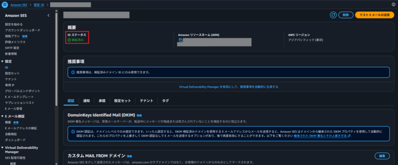
Task: Click the 削除 button
Action: coord(346,15)
